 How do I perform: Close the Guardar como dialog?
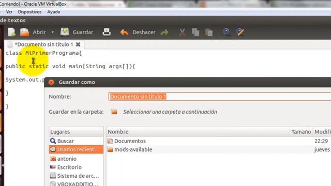coord(51,82)
